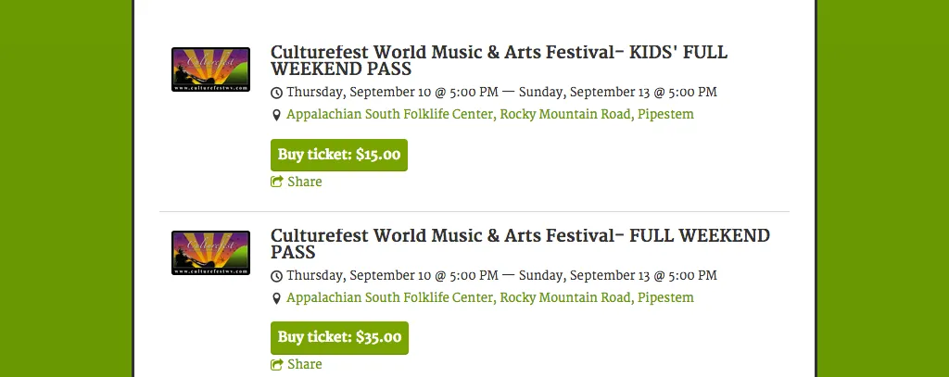Click the Thursday September 10 start date on the KIDS' pass
This screenshot has width=949, height=377.
[393, 92]
